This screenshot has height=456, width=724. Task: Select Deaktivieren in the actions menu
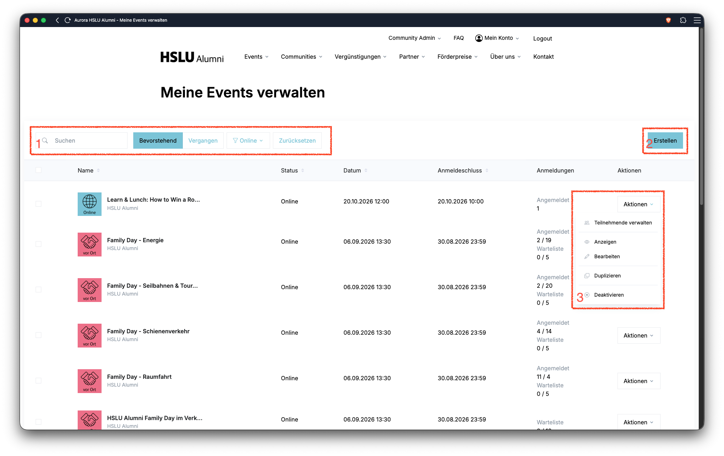pyautogui.click(x=618, y=295)
